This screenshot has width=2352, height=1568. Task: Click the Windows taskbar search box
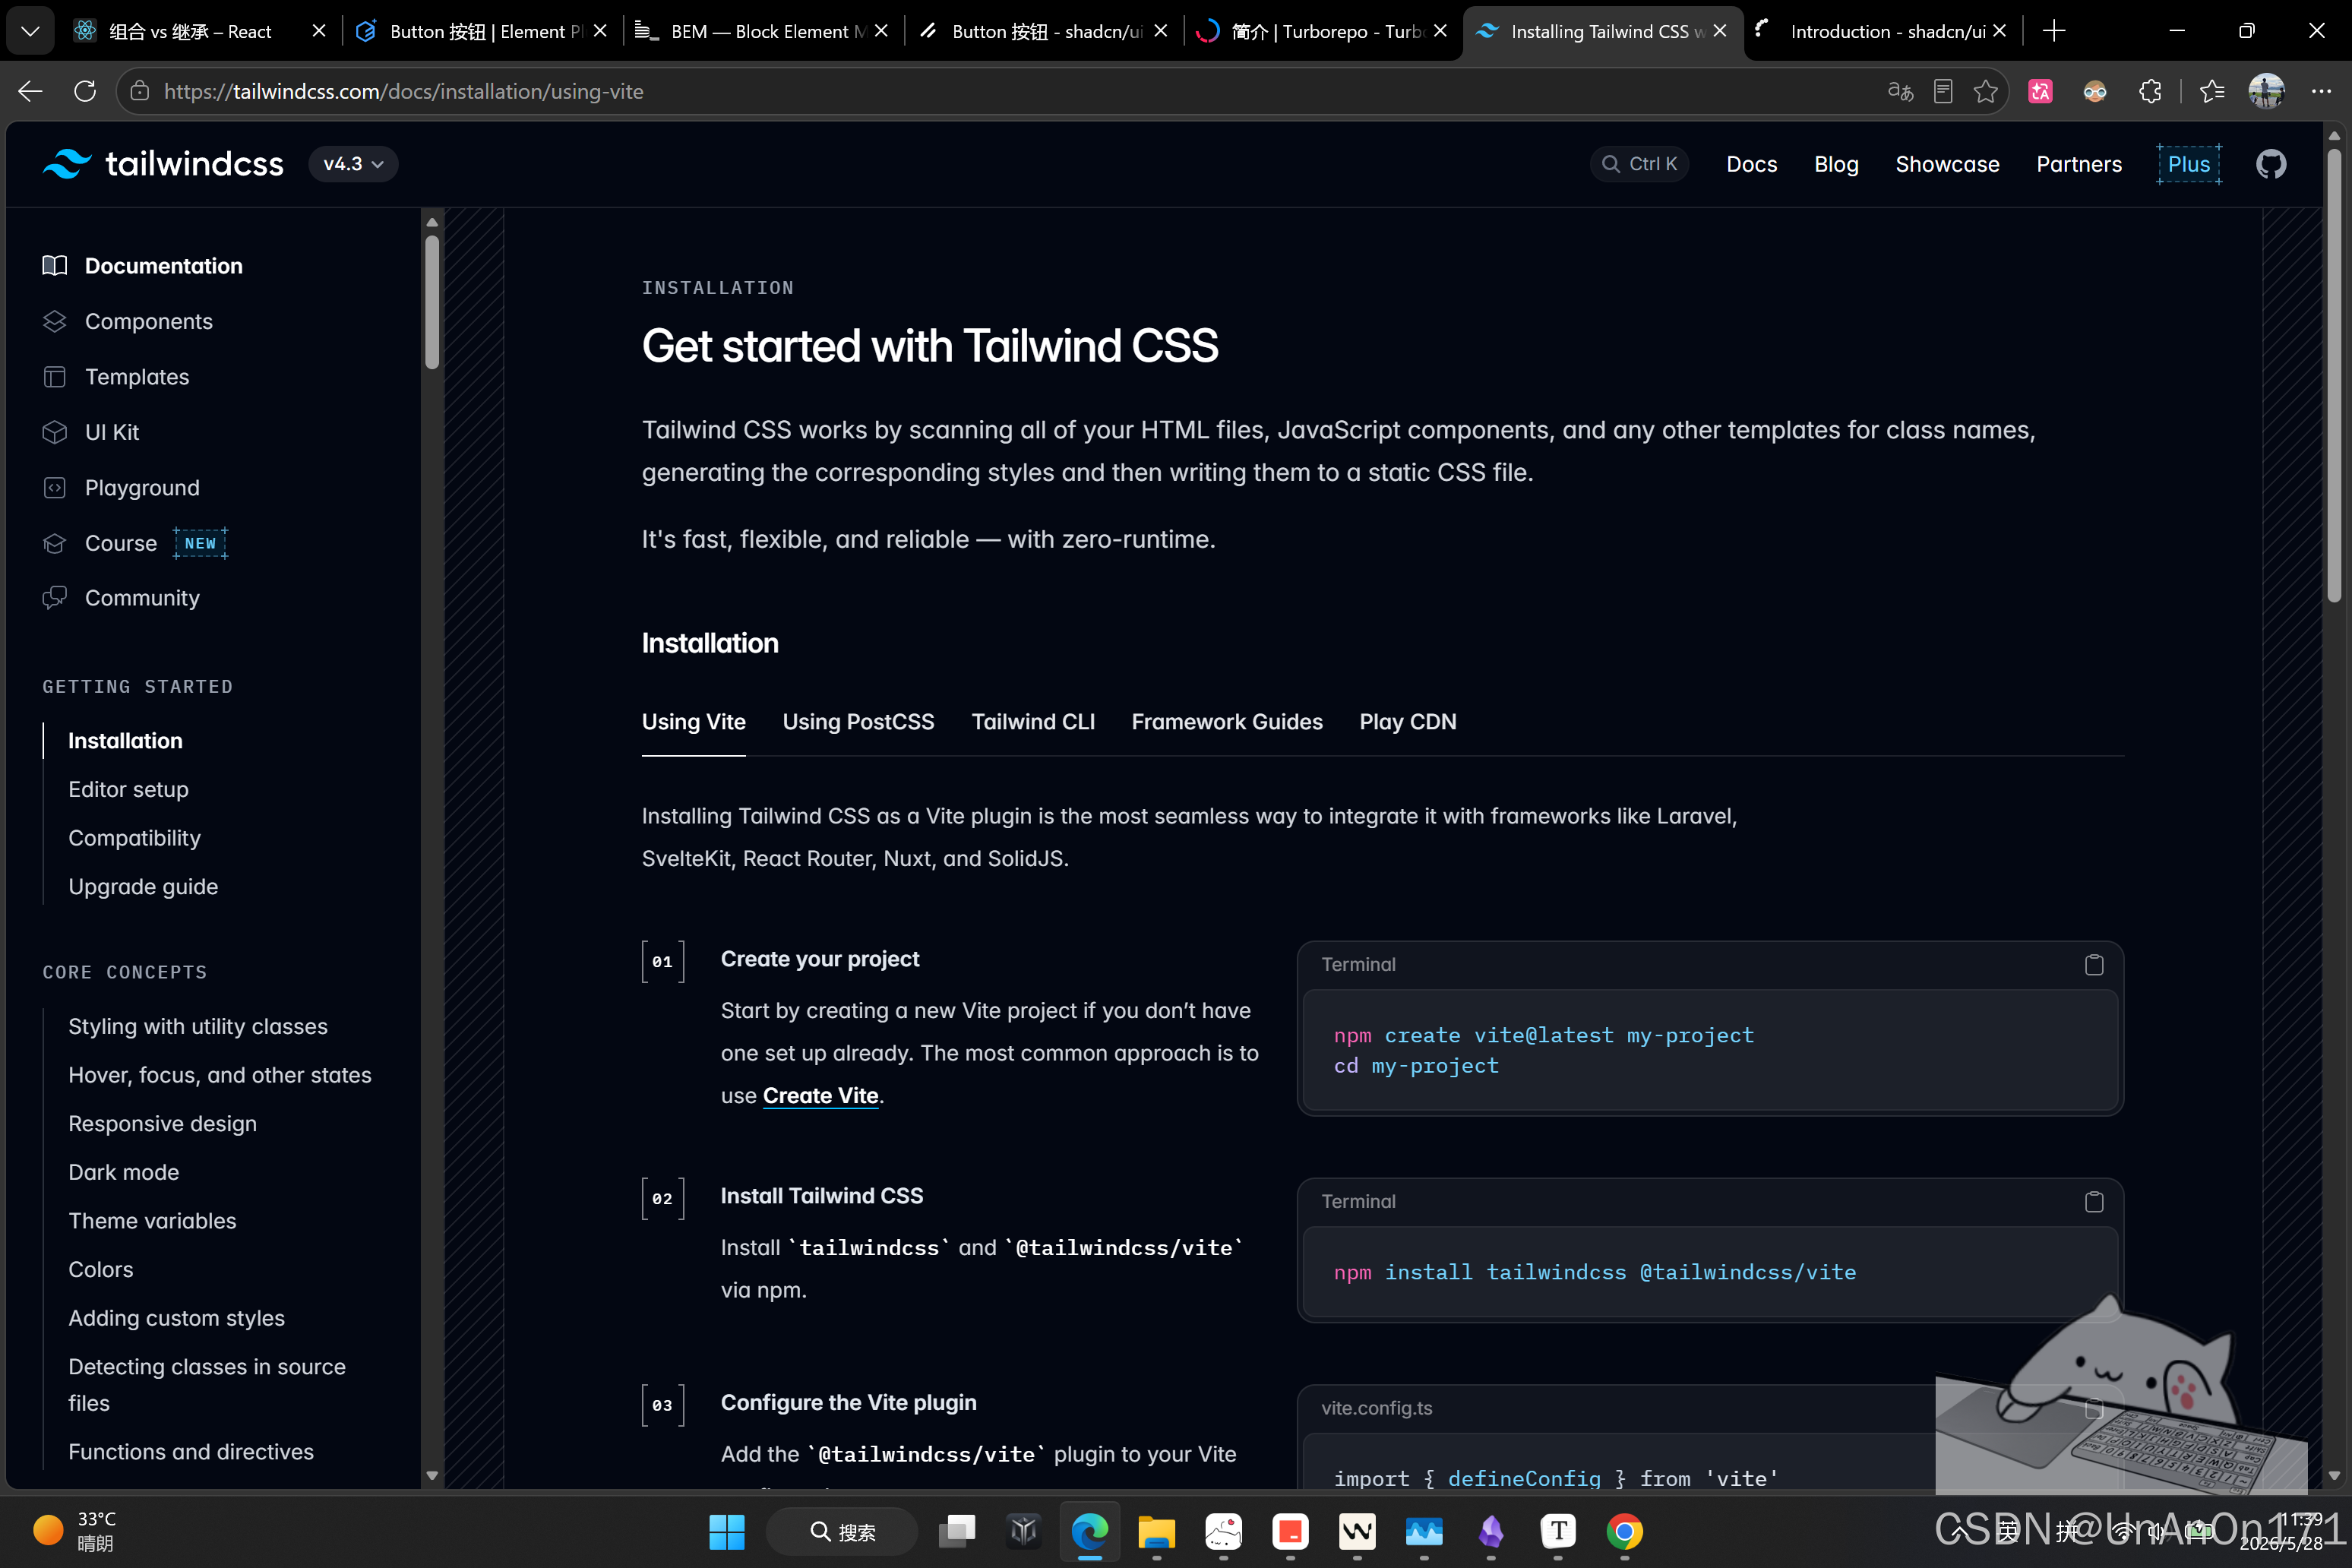(841, 1531)
